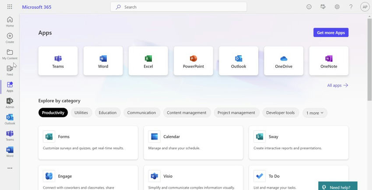Select the Productivity category

(x=53, y=113)
